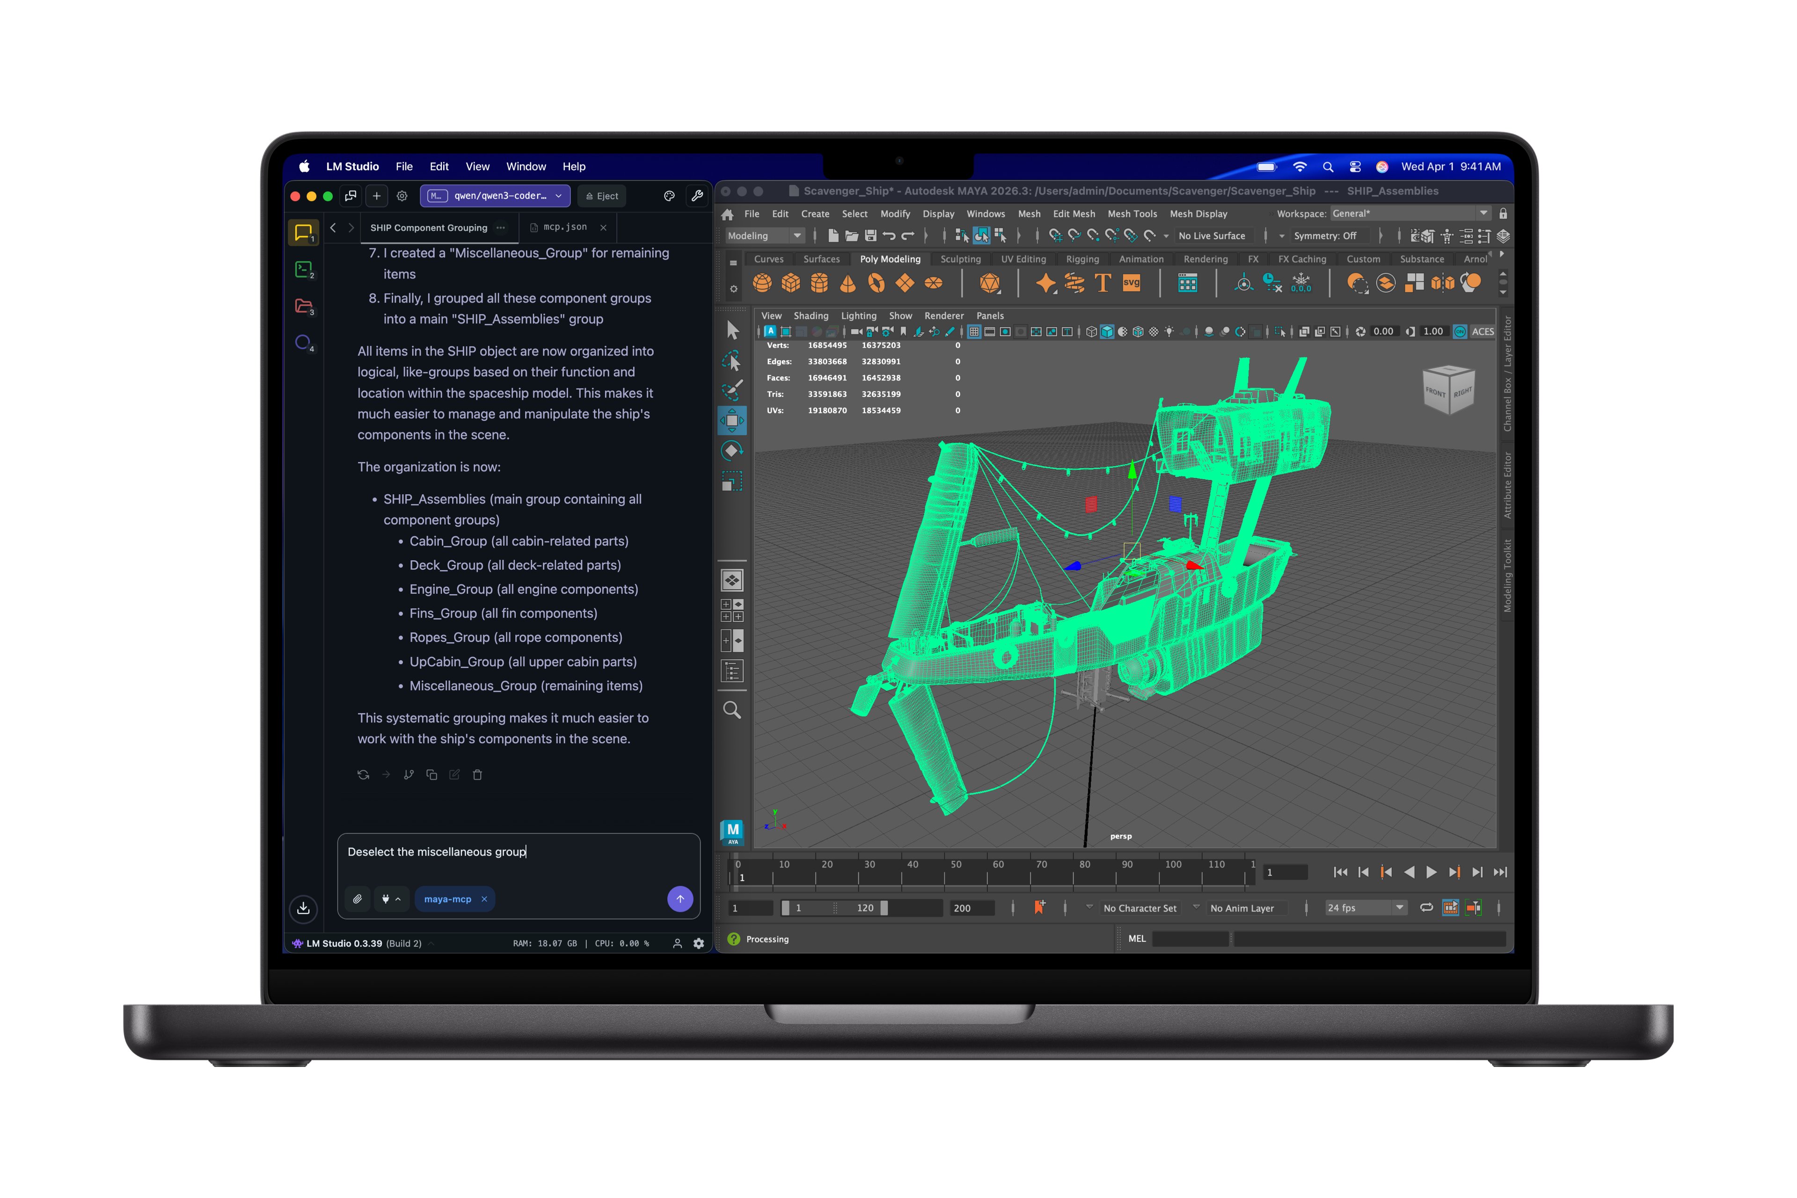Attach a file with the paperclip icon
The width and height of the screenshot is (1797, 1198).
coord(358,899)
